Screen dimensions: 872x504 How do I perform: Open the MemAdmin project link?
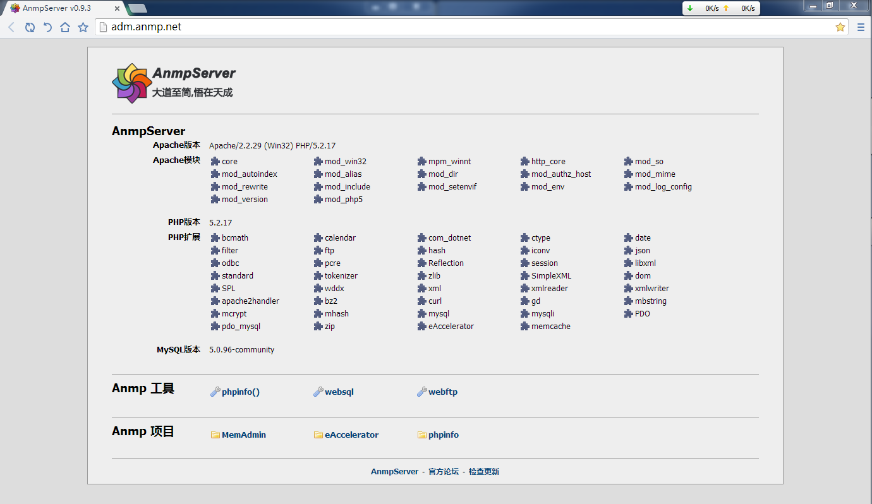coord(244,435)
